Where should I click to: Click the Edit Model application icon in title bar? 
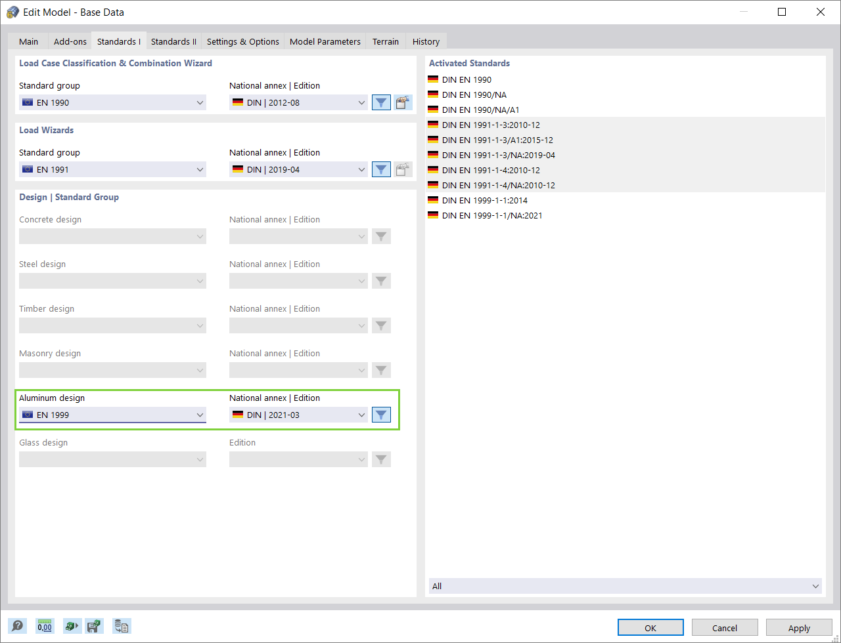tap(12, 12)
